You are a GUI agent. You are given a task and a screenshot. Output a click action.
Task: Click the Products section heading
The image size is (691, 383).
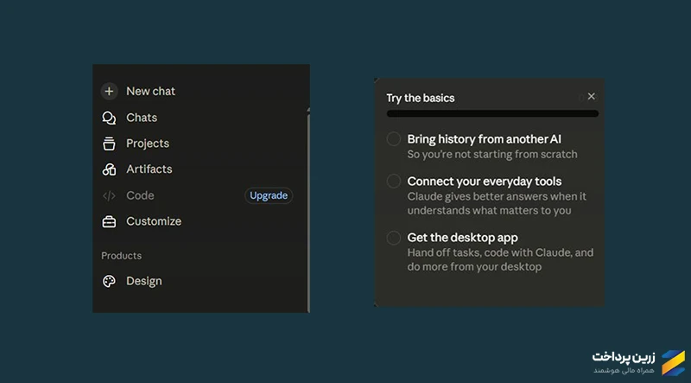tap(121, 256)
